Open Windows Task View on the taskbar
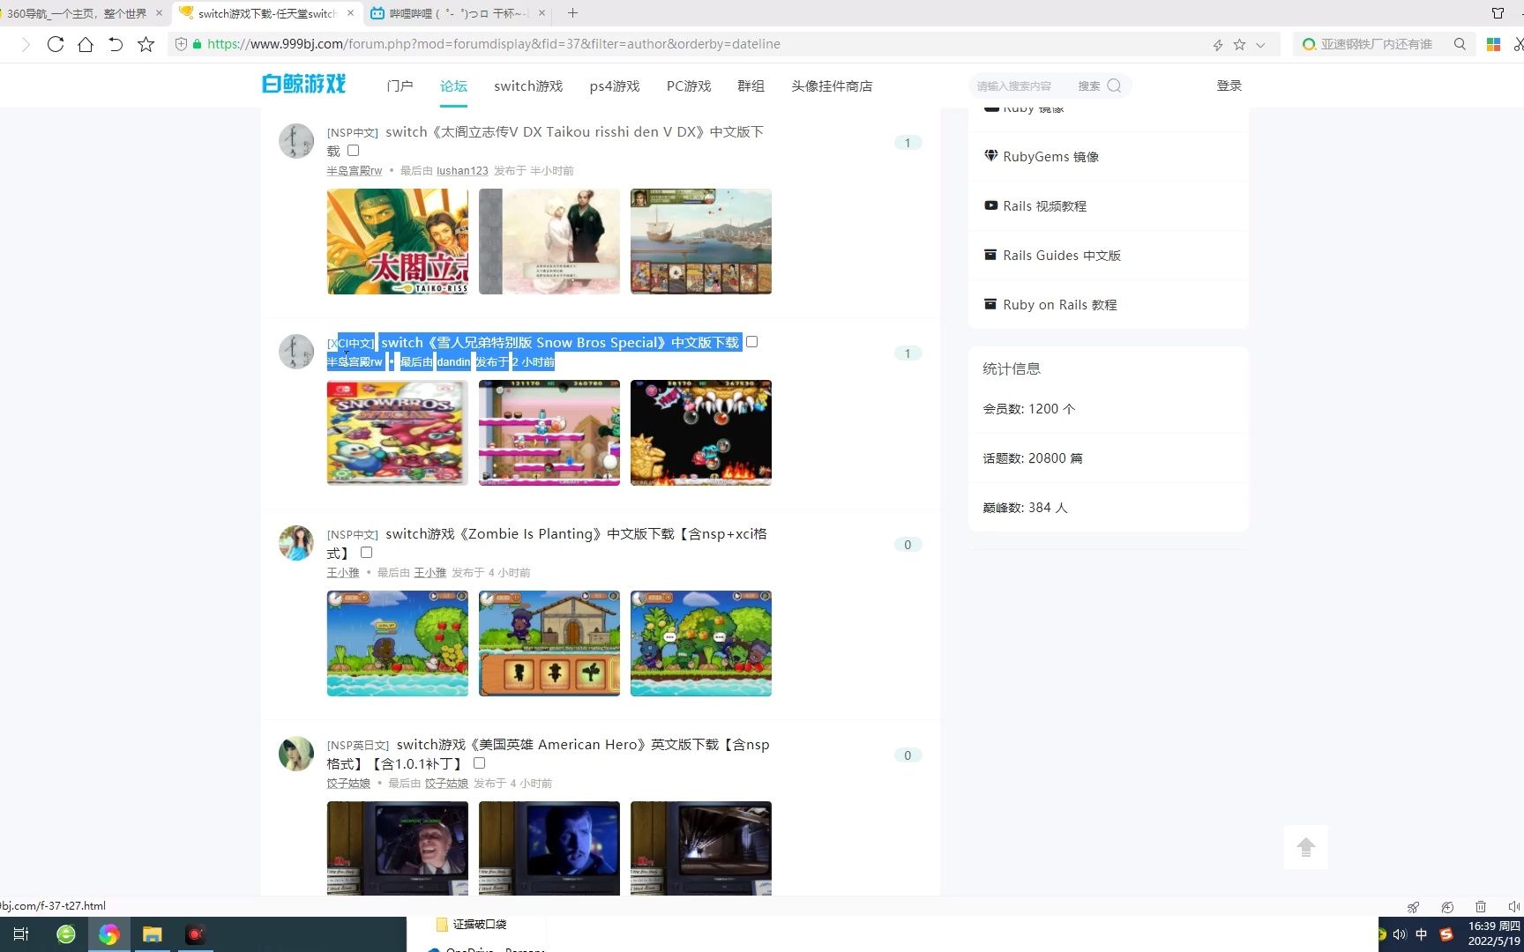1524x952 pixels. 21,934
